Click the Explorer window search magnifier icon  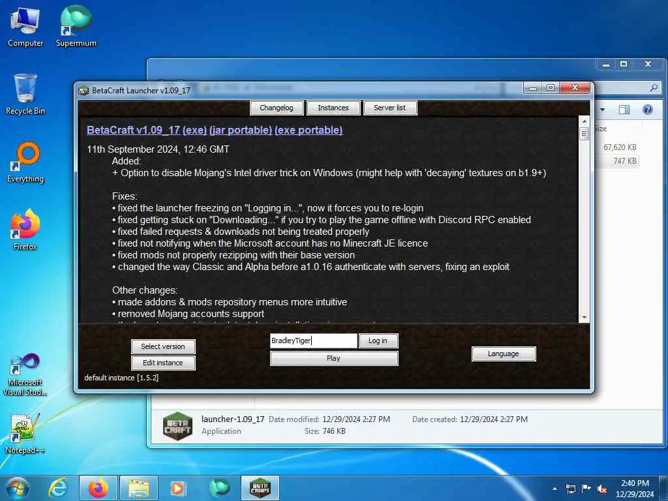tap(654, 88)
